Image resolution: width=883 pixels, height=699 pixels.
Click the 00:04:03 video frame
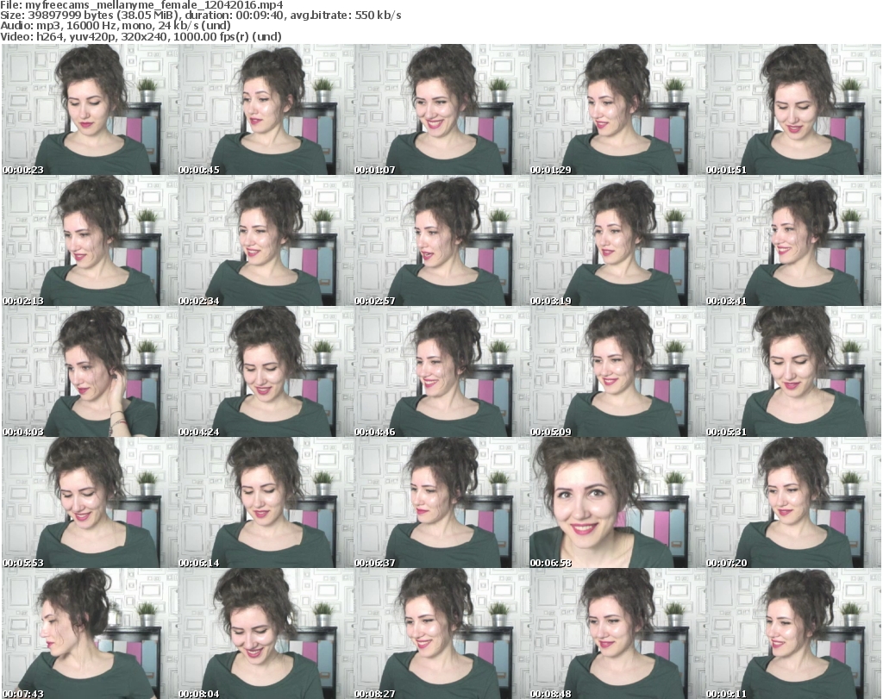[x=89, y=371]
